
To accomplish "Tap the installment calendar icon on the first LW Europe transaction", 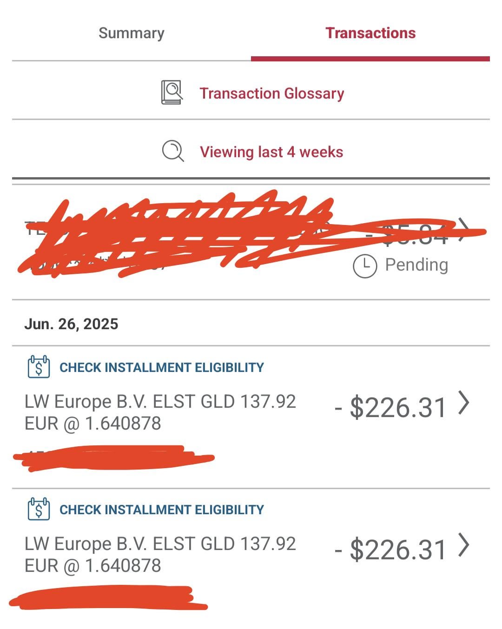I will point(39,367).
